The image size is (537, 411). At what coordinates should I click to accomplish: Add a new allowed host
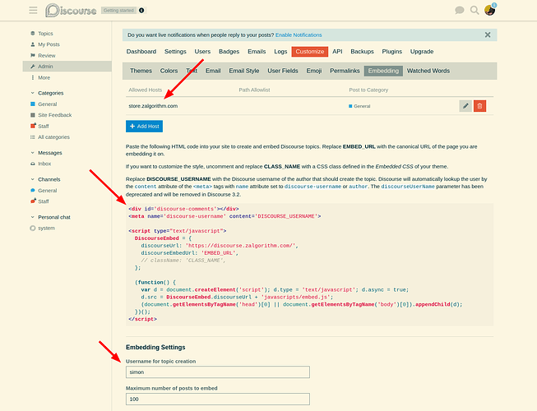click(x=144, y=127)
